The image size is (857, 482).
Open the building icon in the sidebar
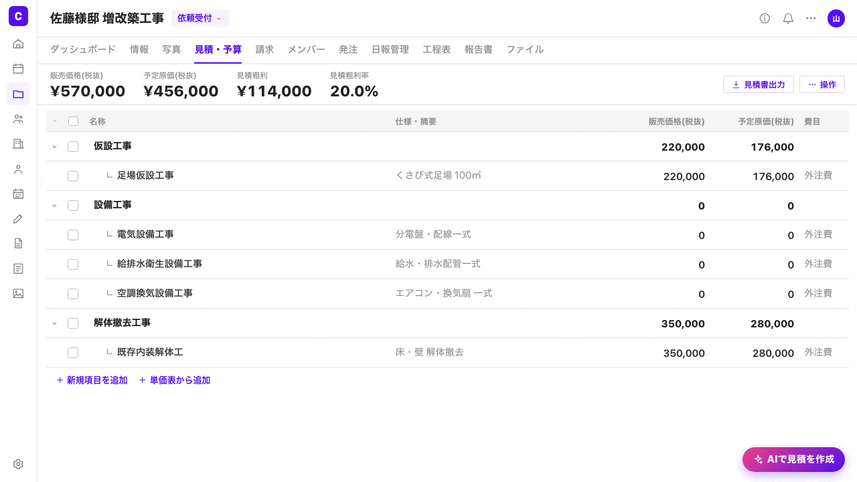pos(18,144)
